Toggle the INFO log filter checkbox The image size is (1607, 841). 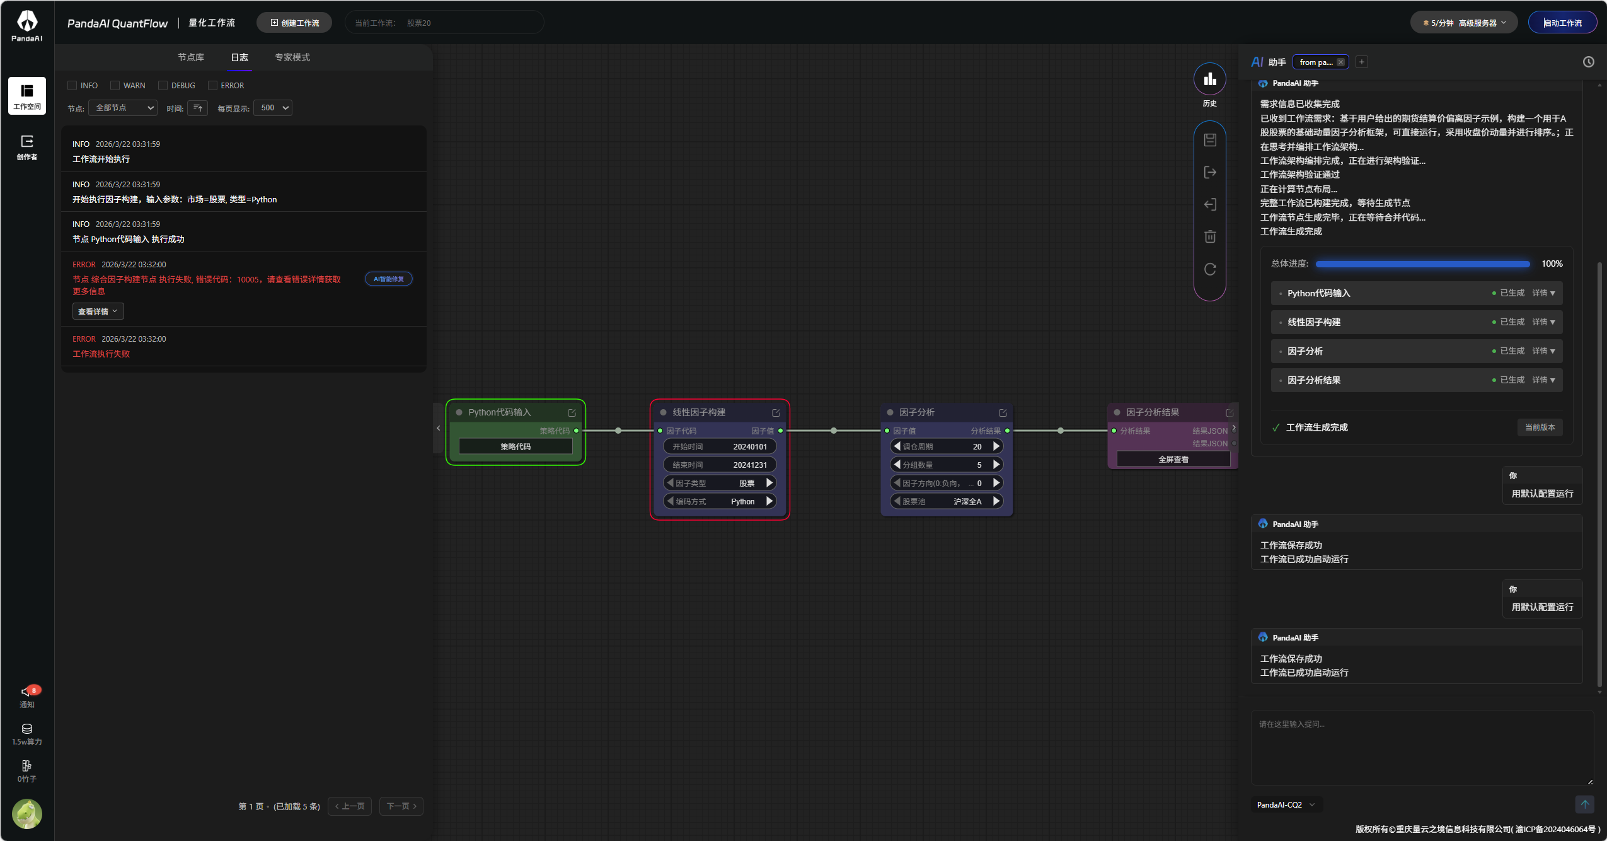tap(72, 85)
